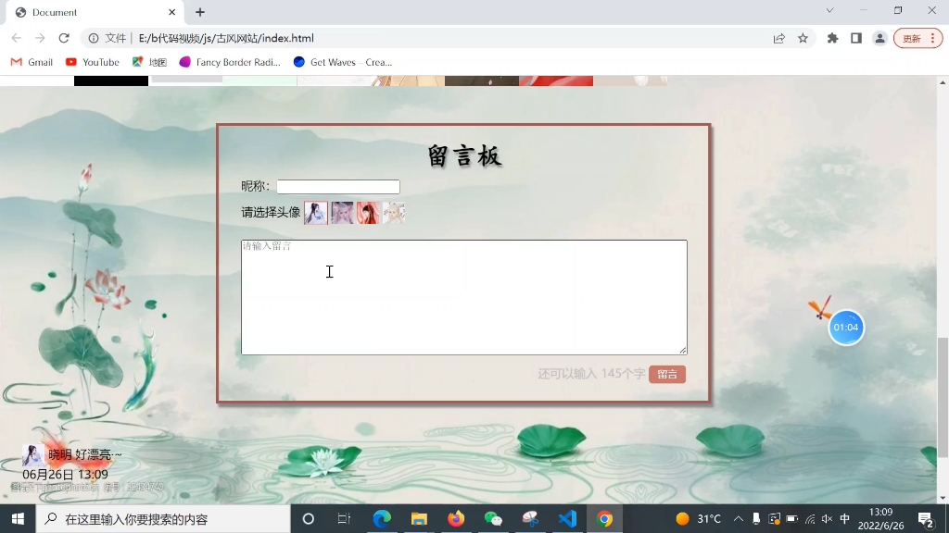
Task: Open the 地图 bookmark
Action: click(155, 62)
